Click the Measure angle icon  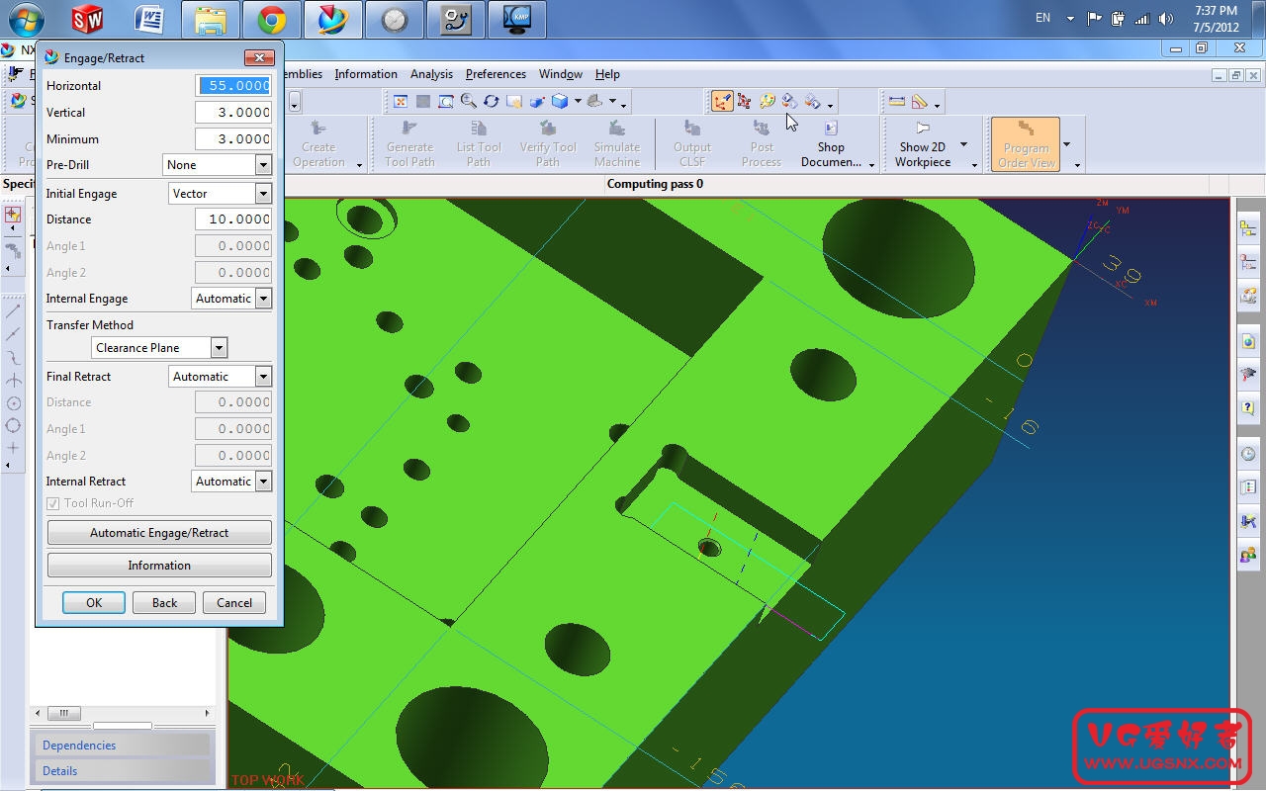pyautogui.click(x=920, y=101)
